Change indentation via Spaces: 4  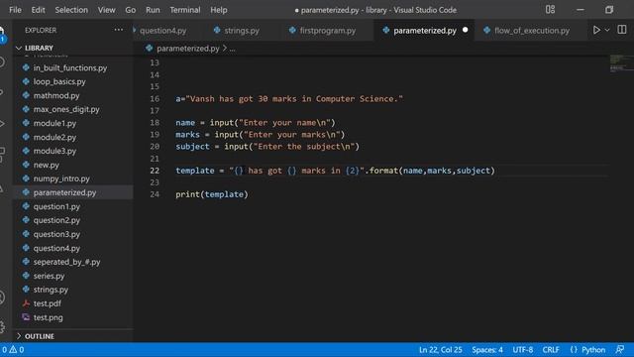click(x=487, y=350)
